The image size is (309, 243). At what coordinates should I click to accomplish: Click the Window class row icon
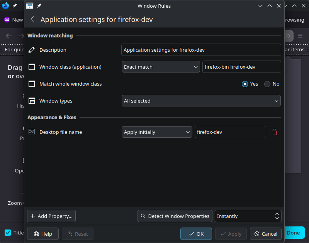(32, 67)
